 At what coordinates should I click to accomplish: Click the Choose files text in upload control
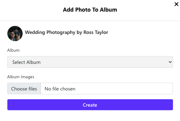coord(24,89)
